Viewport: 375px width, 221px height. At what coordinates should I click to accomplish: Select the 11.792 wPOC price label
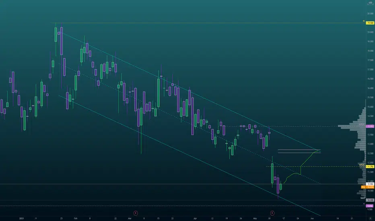pos(370,166)
